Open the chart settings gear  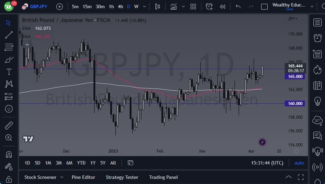297,152
